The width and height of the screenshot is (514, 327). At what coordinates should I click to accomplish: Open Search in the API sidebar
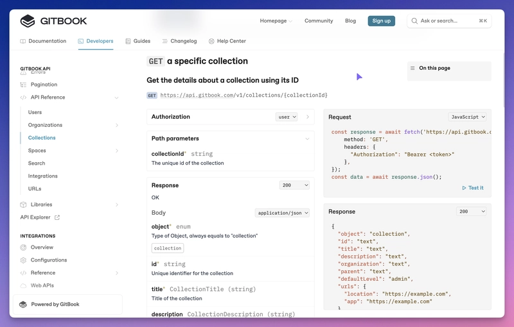(37, 163)
